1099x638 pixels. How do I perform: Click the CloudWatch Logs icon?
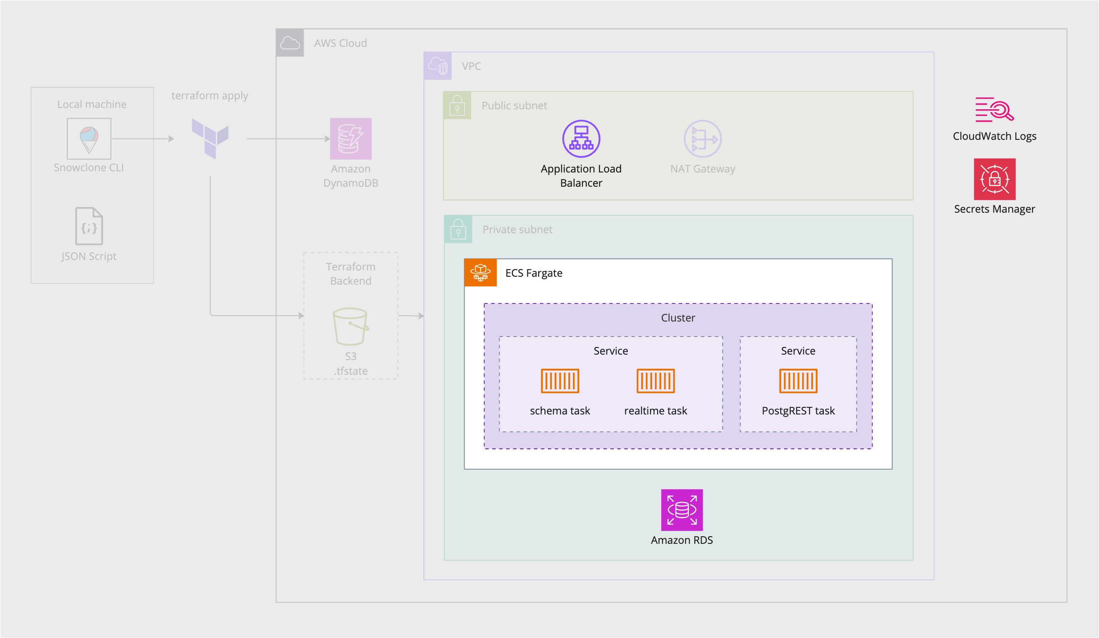994,109
